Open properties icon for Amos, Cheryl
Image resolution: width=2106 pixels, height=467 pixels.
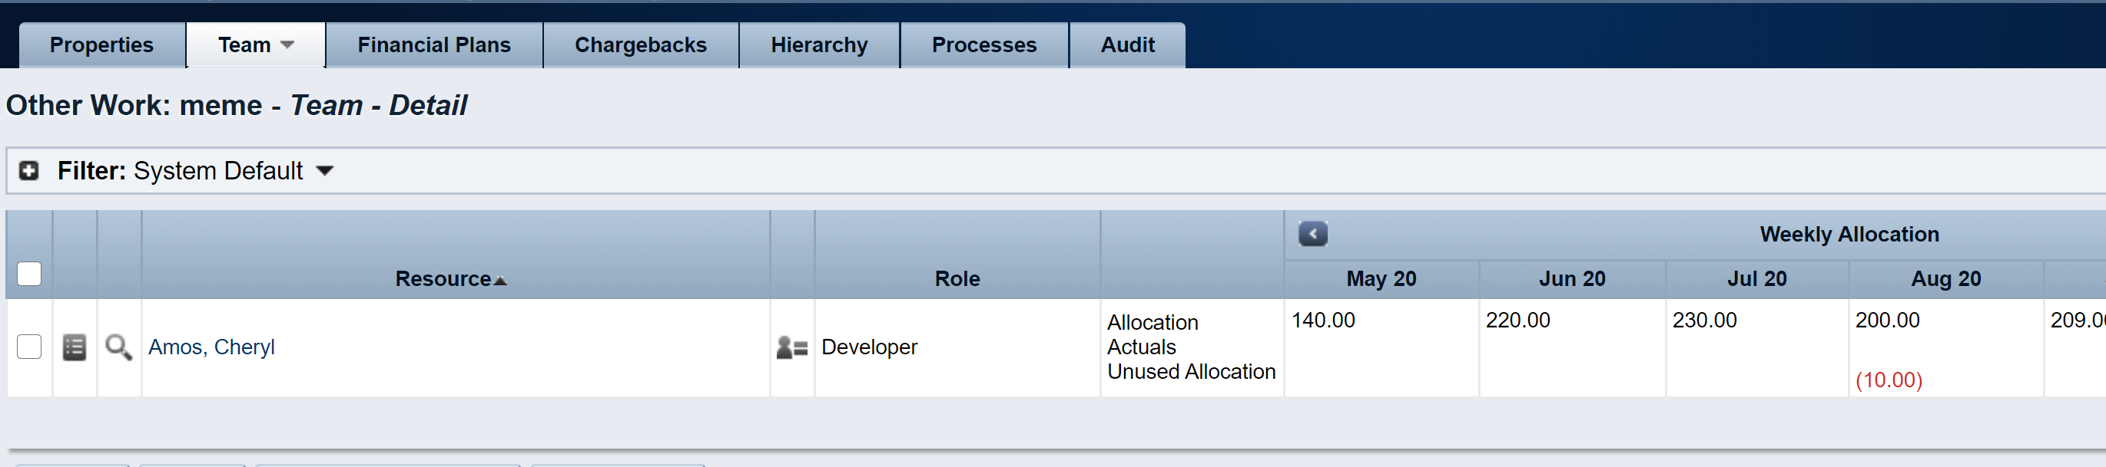click(75, 347)
